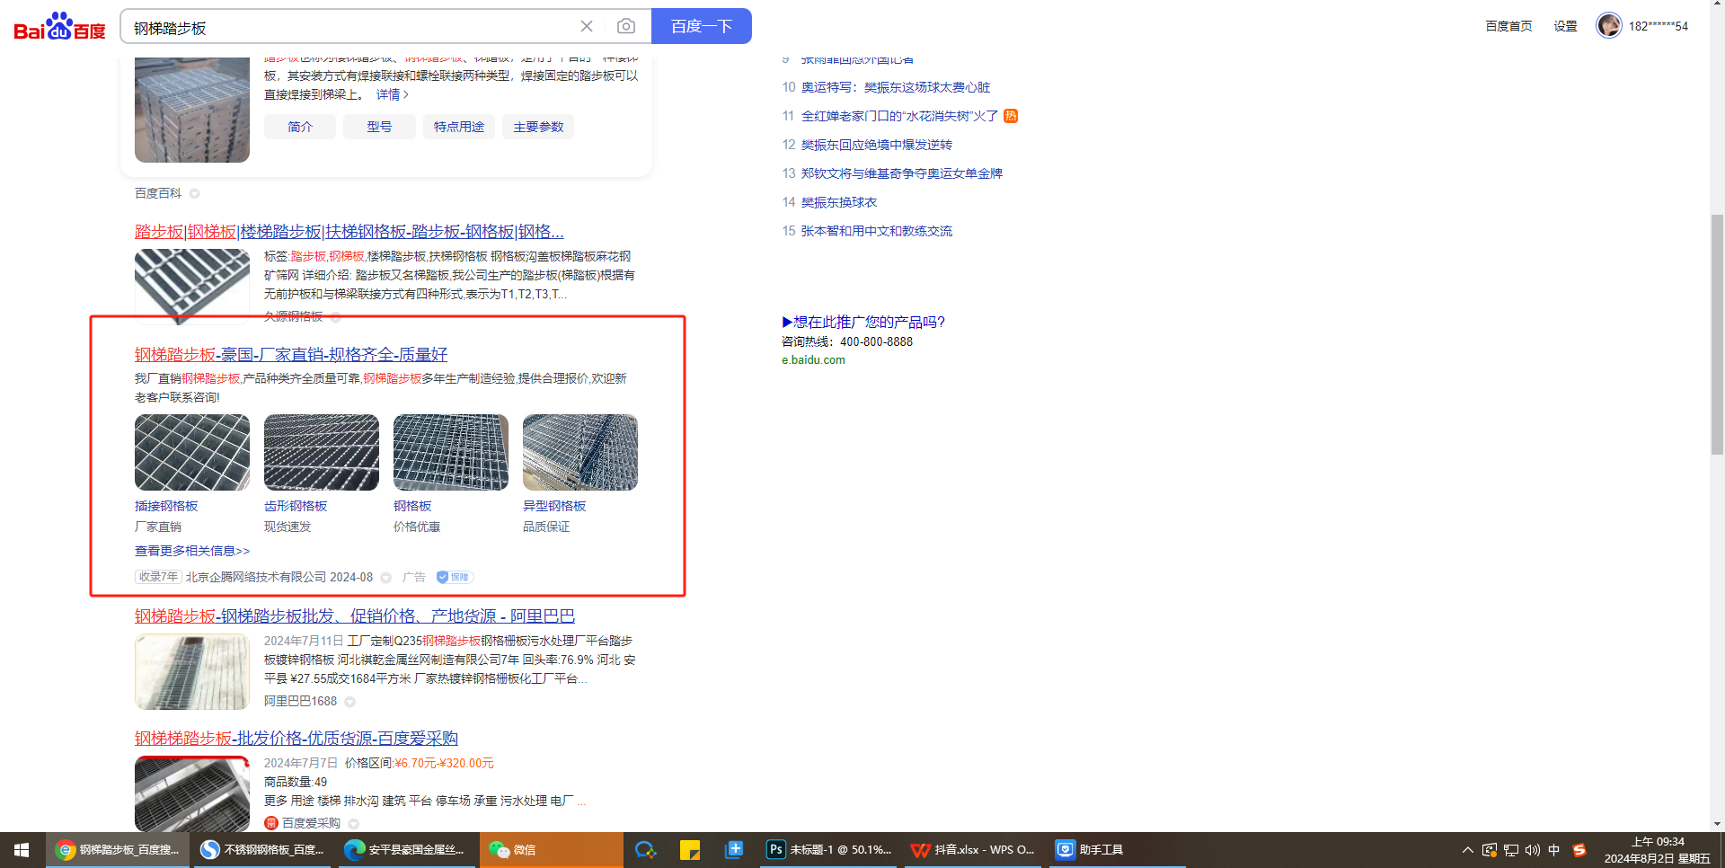Click the search input containing 钢梯踏步板
Image resolution: width=1725 pixels, height=868 pixels.
(350, 27)
